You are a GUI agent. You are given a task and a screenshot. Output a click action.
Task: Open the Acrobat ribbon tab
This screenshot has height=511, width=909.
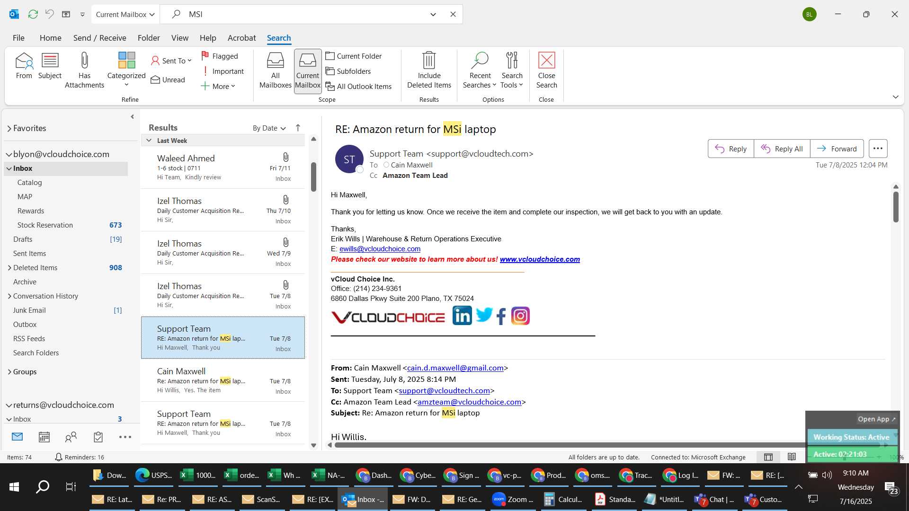pyautogui.click(x=242, y=38)
